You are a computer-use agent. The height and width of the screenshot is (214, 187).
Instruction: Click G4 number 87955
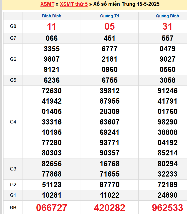pos(110,101)
